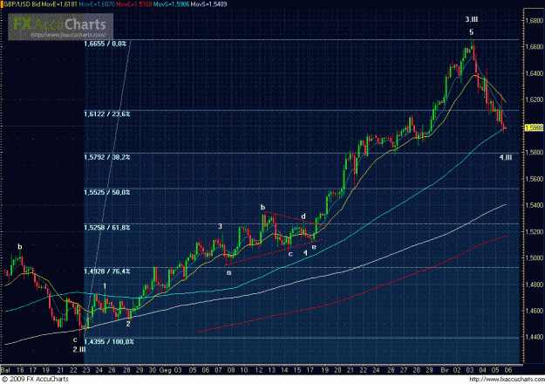The width and height of the screenshot is (545, 384).
Task: Click the "1,5525 / 50,0%" Fibonacci label
Action: coord(106,192)
